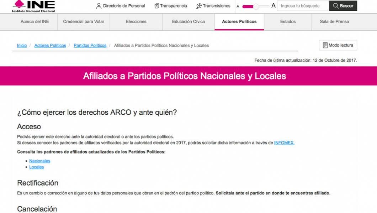Open the Nacionales padrones link
The height and width of the screenshot is (213, 377).
click(39, 161)
